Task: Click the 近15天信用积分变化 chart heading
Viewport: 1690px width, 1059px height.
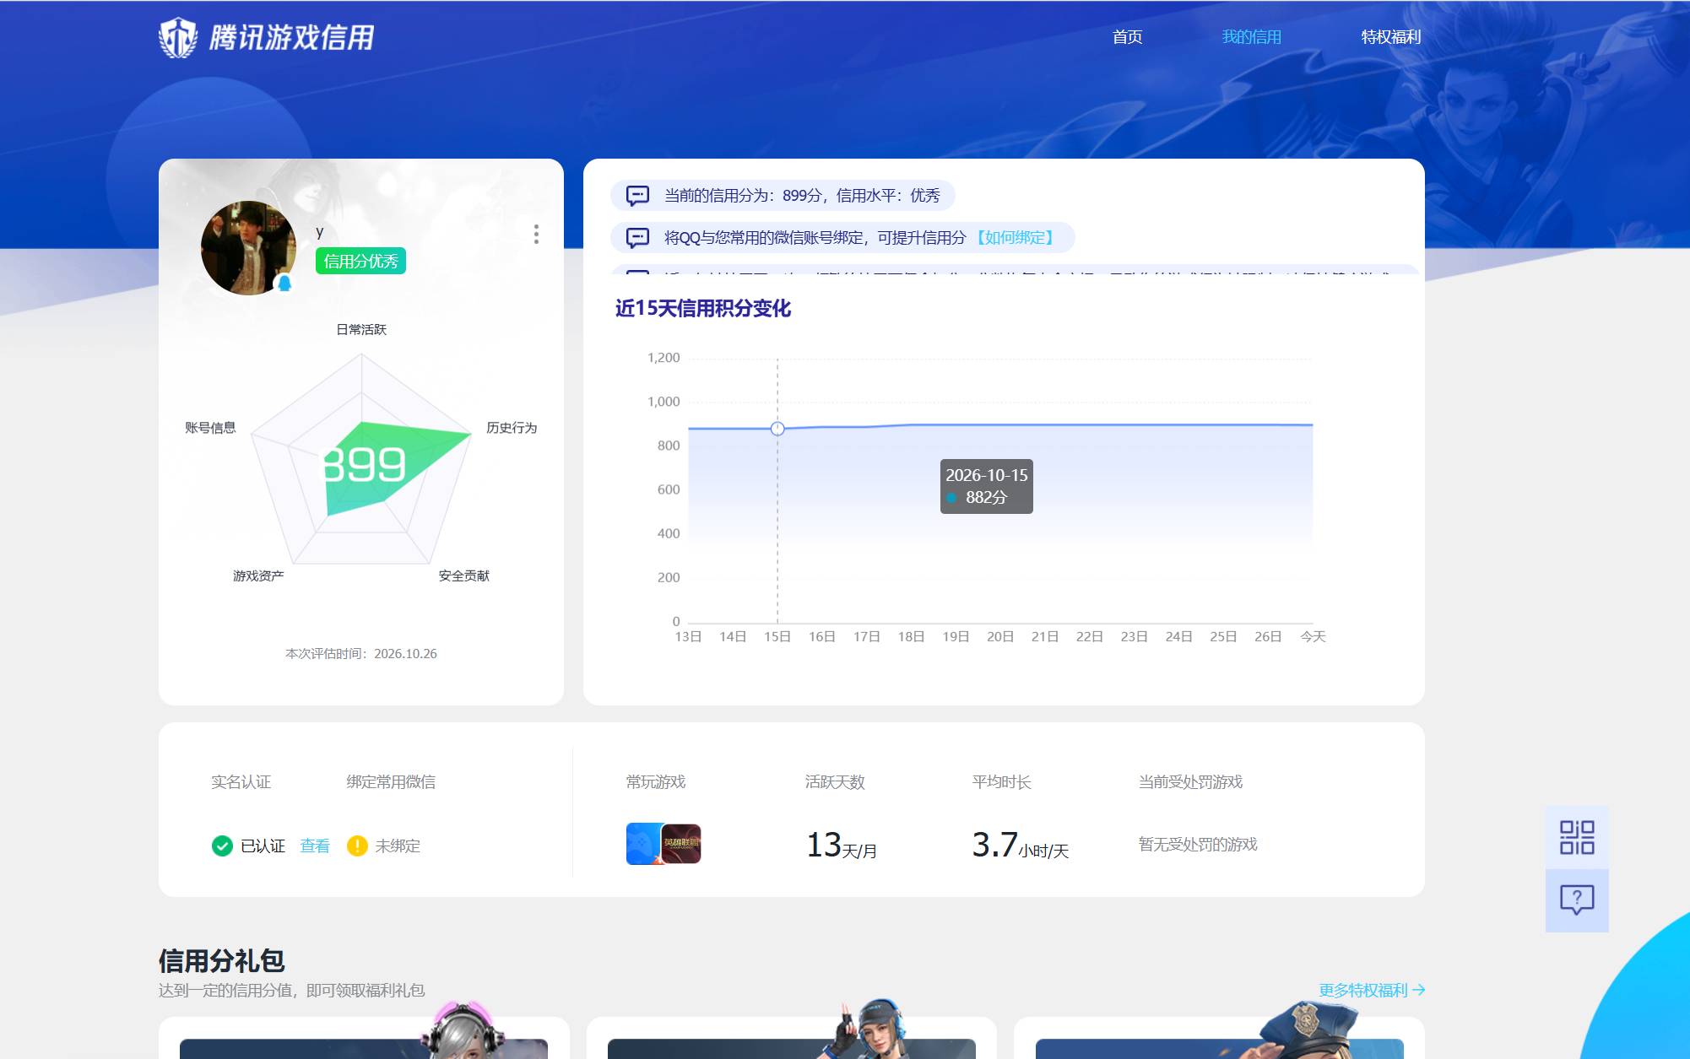Action: tap(702, 309)
